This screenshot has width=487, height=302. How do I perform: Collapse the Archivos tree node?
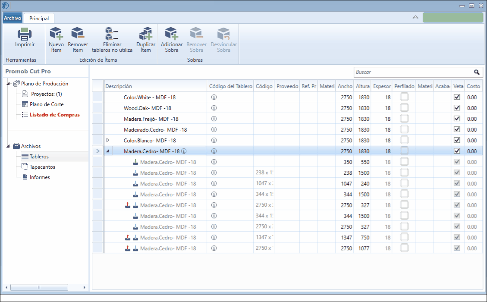9,146
